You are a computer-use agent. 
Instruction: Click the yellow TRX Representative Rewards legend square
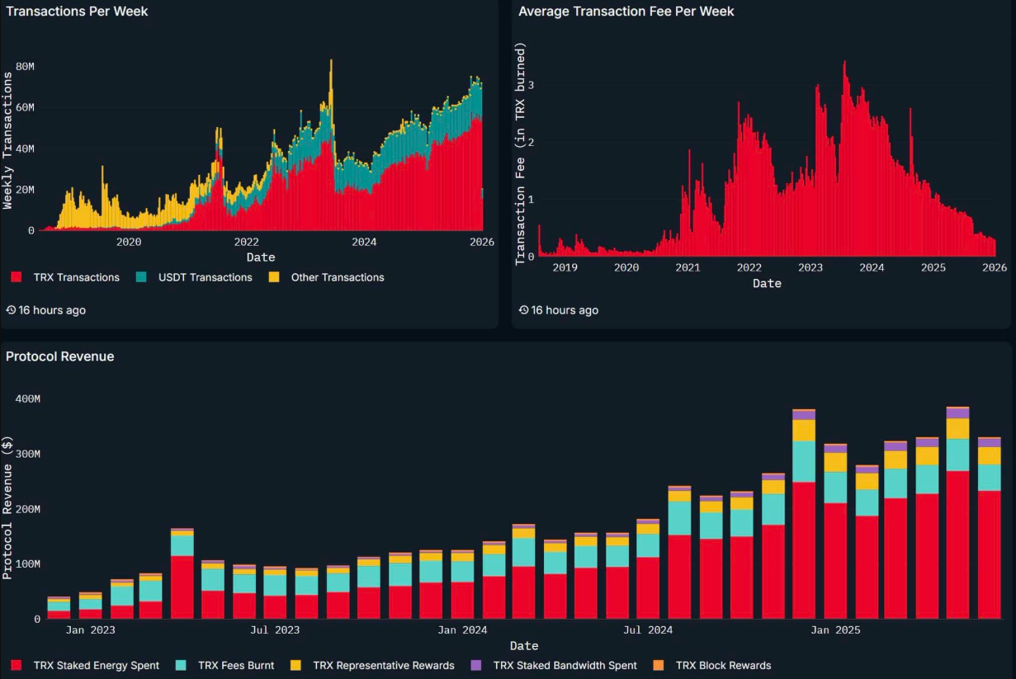point(296,665)
